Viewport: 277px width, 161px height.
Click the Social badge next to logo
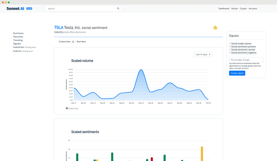click(29, 8)
